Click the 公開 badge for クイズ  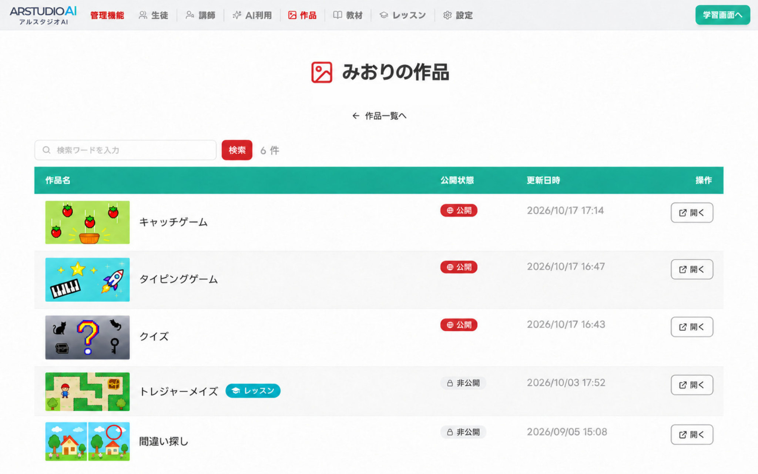coord(459,325)
